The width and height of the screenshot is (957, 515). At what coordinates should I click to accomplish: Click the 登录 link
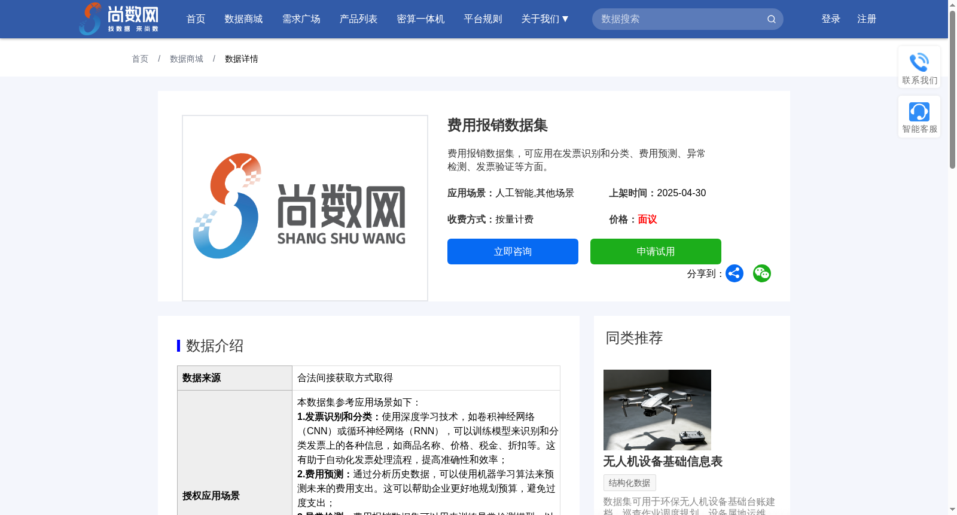[x=831, y=19]
